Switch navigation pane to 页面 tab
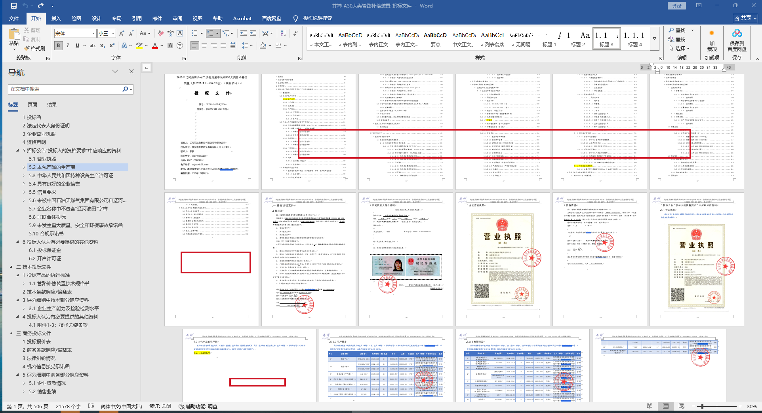762x413 pixels. click(32, 104)
